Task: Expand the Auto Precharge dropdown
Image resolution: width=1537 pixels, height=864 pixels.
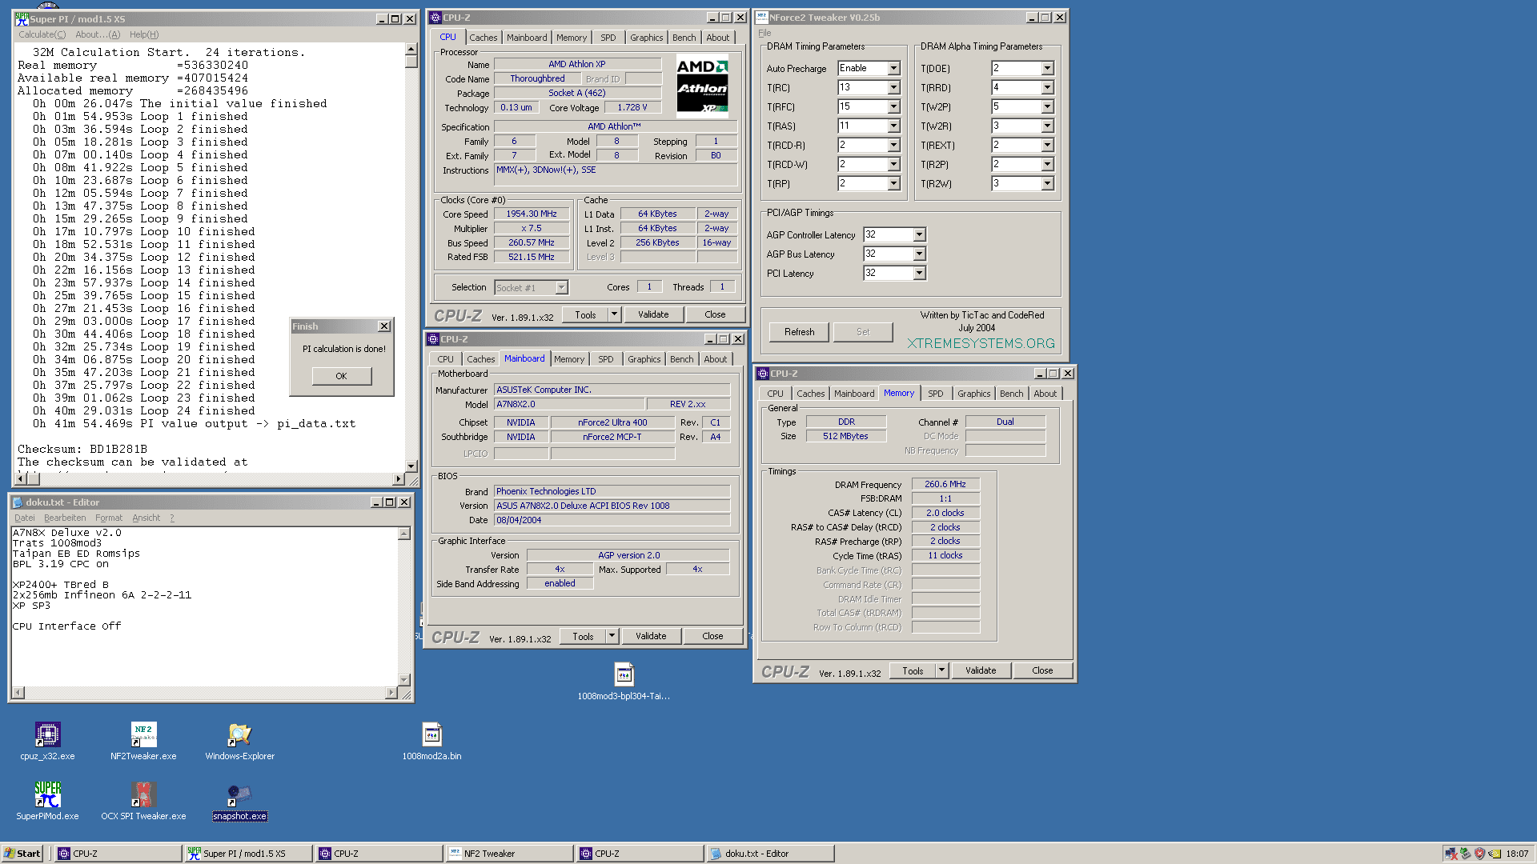Action: click(x=893, y=69)
